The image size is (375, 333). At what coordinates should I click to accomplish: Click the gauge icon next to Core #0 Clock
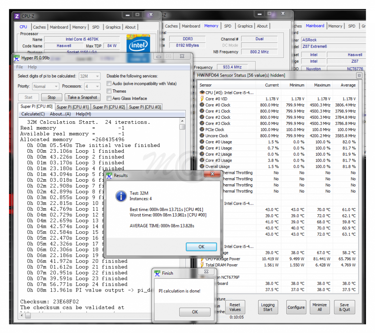pos(202,105)
